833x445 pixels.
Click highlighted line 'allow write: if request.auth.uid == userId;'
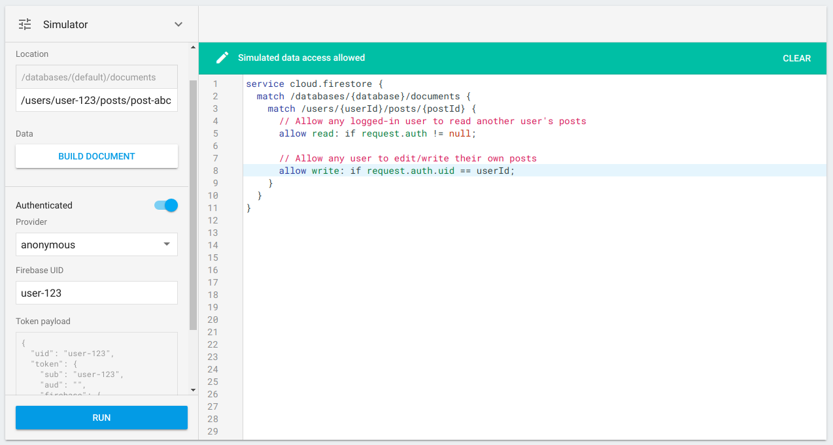click(x=397, y=171)
